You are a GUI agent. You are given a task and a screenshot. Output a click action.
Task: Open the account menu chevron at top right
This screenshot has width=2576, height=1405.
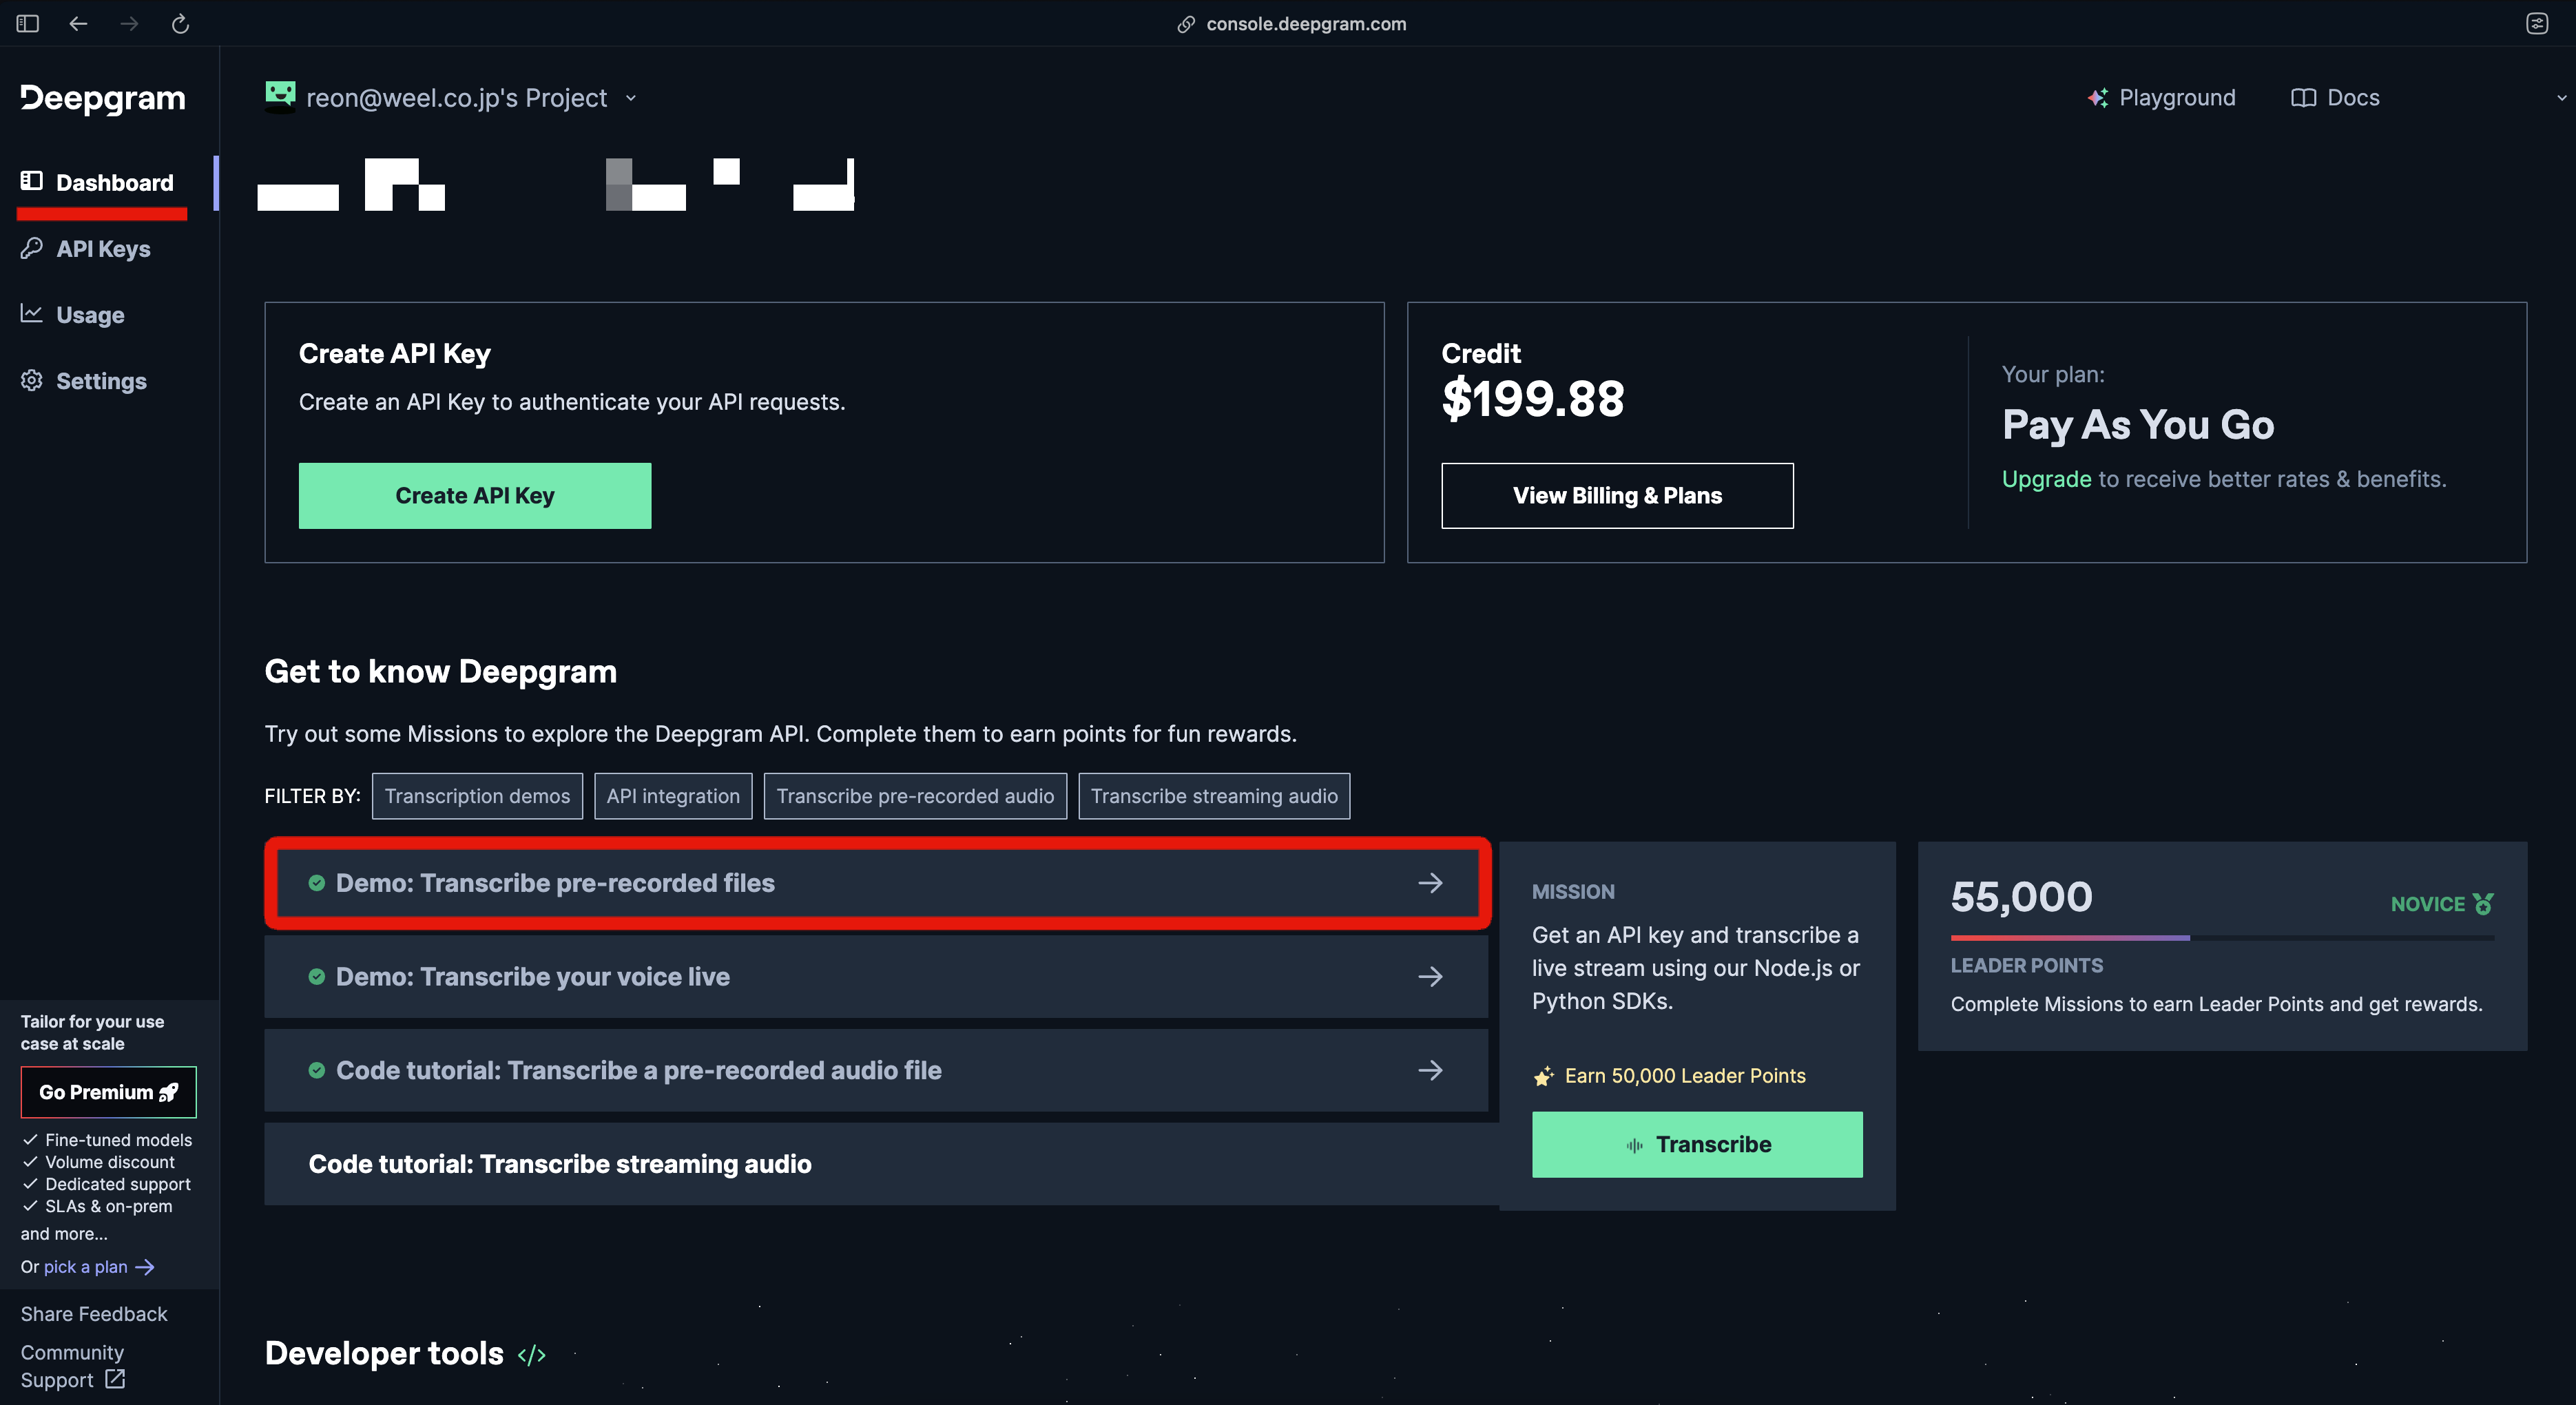(2561, 98)
